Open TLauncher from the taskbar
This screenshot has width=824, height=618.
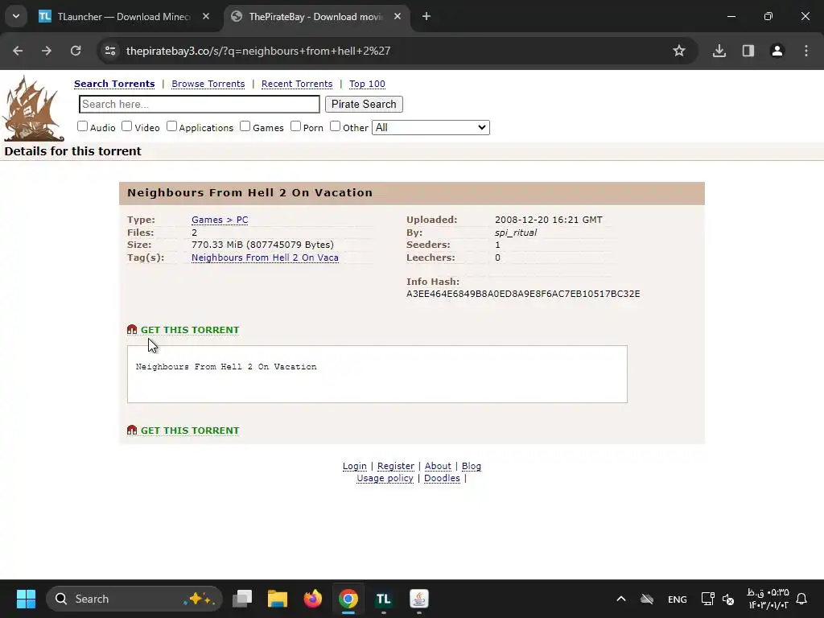(x=384, y=599)
